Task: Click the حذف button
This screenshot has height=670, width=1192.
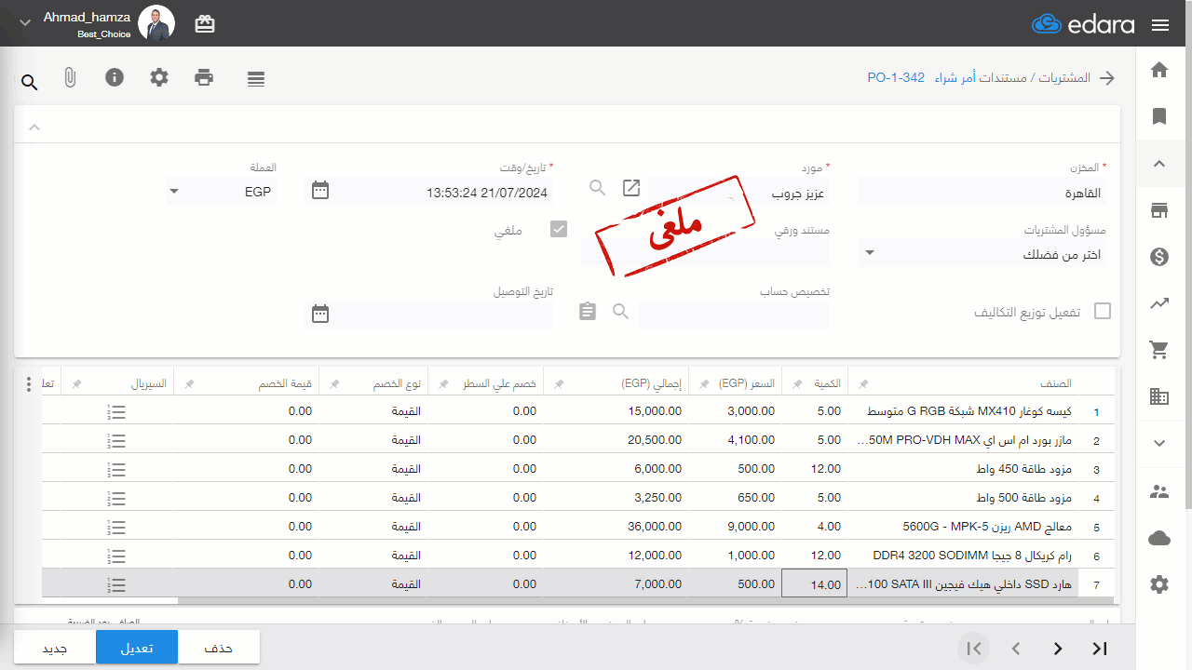Action: [x=219, y=647]
